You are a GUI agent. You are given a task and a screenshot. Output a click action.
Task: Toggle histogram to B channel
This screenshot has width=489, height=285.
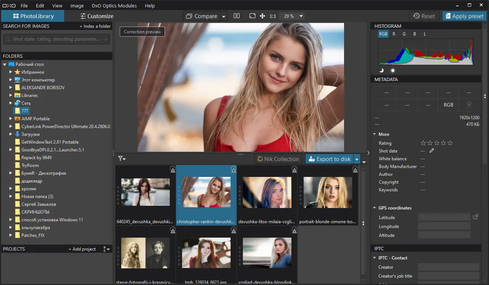[414, 34]
